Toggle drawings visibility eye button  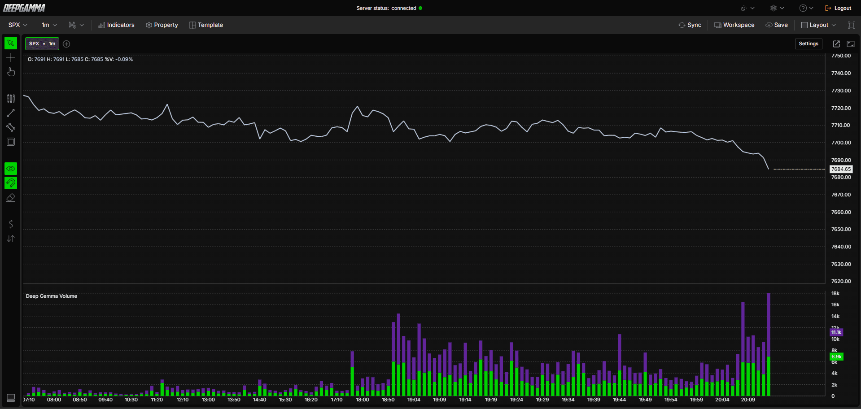[11, 169]
